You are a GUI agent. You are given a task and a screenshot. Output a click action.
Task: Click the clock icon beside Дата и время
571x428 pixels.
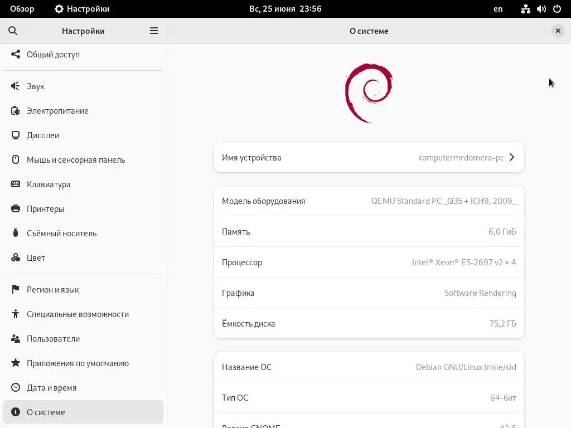(15, 388)
